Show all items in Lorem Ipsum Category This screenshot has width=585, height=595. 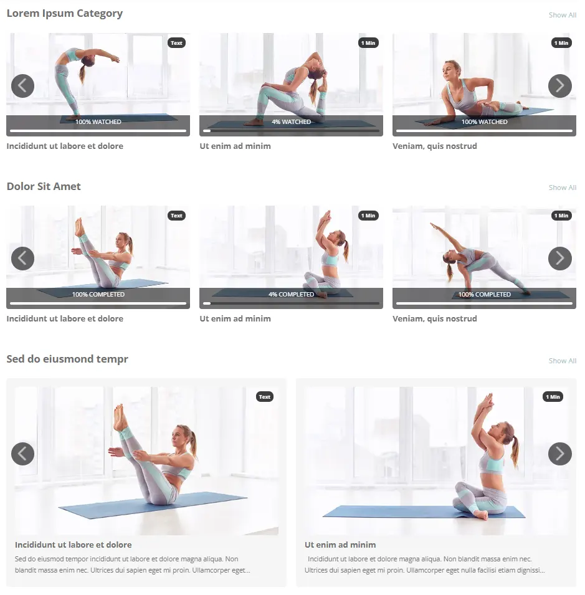tap(562, 15)
